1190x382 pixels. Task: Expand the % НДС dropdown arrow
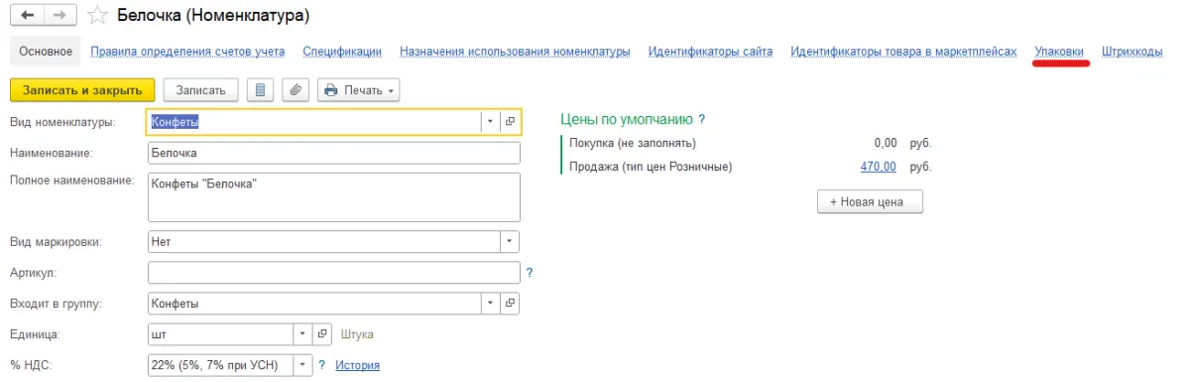pyautogui.click(x=302, y=365)
